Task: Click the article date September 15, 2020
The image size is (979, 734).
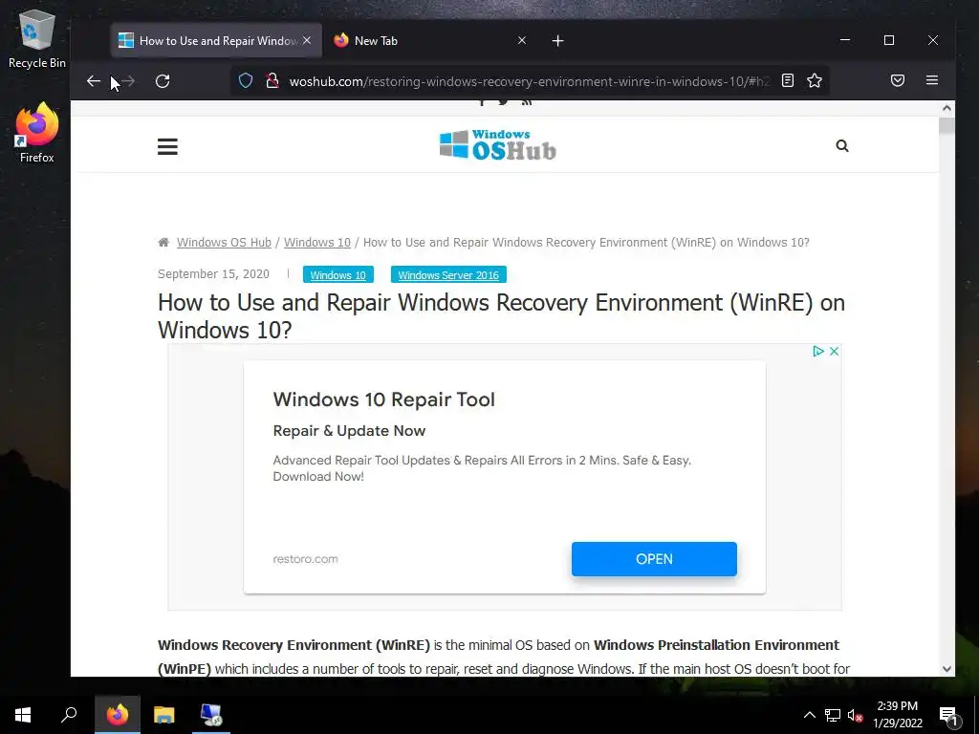Action: coord(213,274)
